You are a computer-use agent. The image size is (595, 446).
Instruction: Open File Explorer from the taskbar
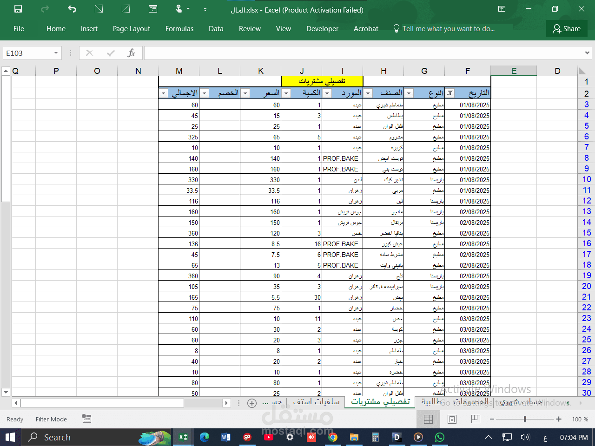coord(354,437)
